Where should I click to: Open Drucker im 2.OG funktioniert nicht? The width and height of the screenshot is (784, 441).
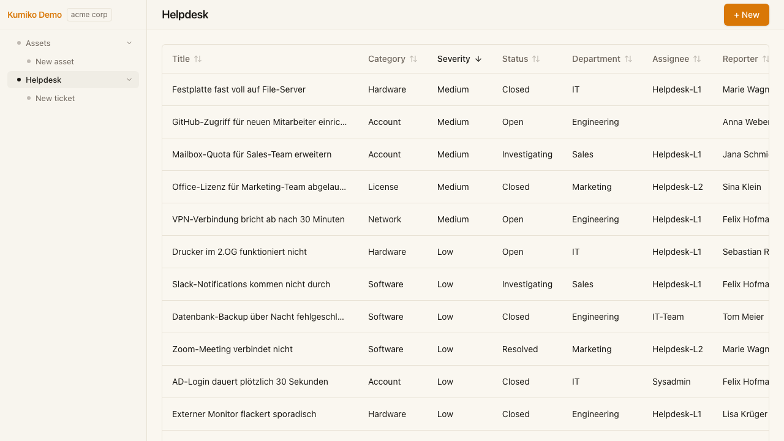[x=239, y=252]
